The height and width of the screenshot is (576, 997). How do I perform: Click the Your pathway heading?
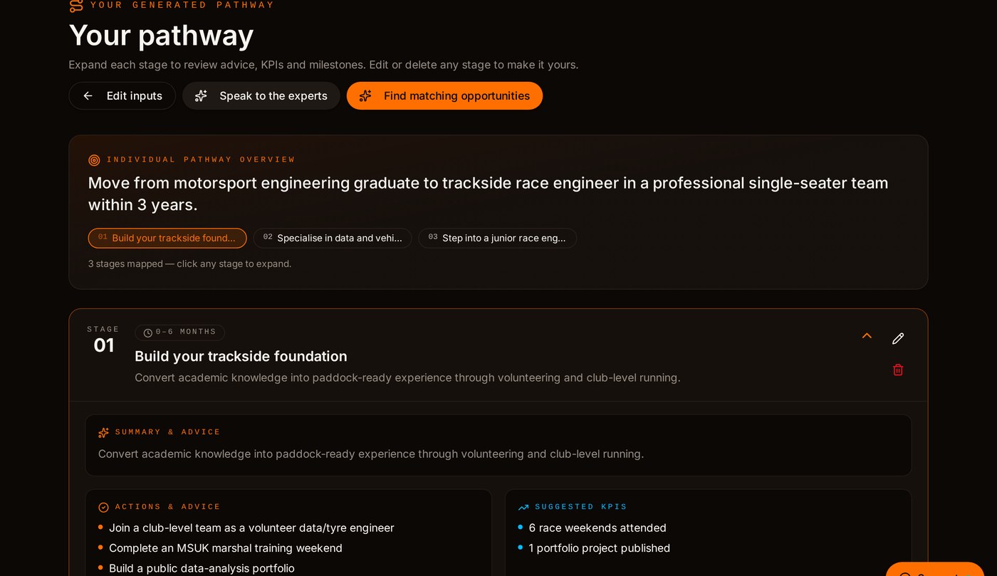pos(161,36)
